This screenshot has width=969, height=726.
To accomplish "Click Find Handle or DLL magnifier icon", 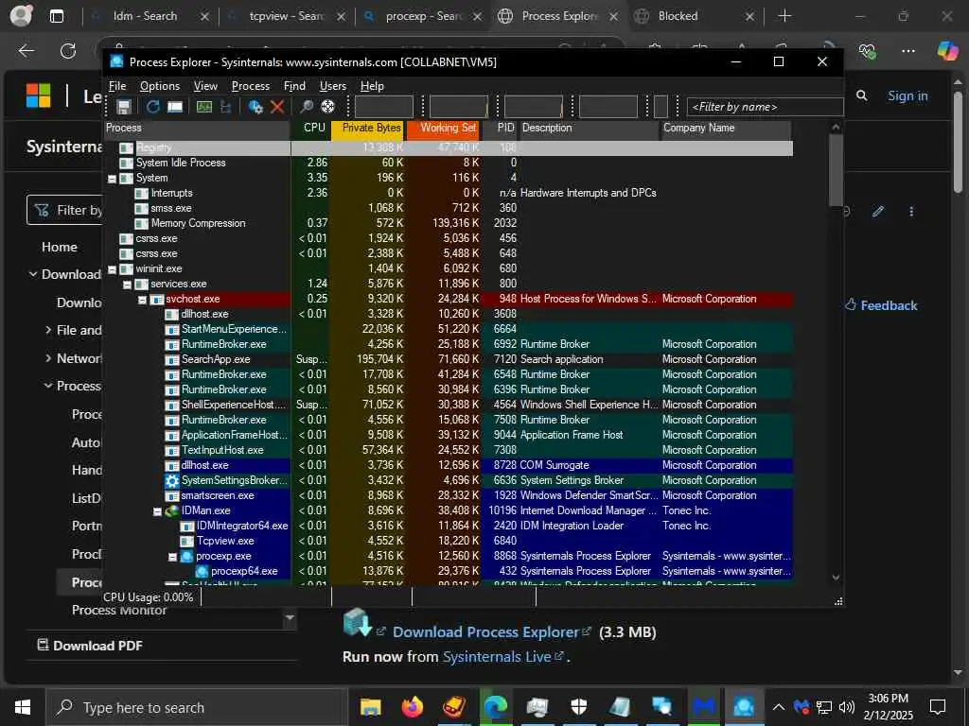I will [306, 107].
